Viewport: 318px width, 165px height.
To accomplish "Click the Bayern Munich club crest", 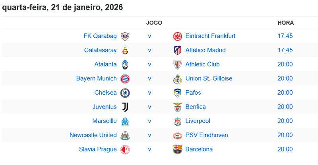I will [x=125, y=79].
